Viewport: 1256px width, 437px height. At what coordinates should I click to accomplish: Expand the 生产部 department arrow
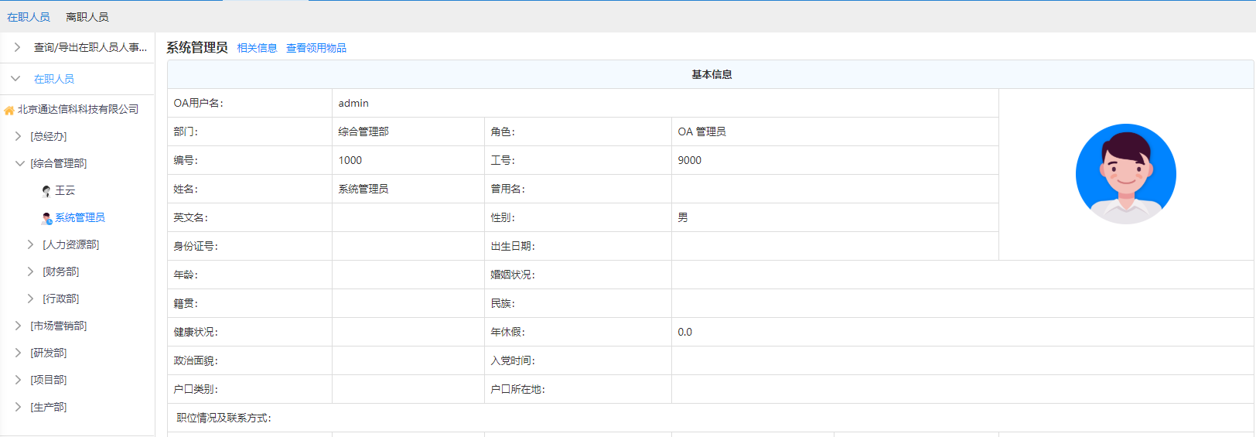point(19,407)
